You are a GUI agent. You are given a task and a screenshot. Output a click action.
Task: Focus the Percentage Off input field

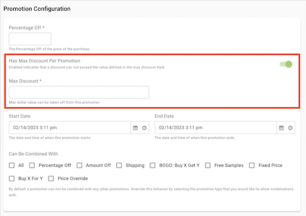(30, 39)
